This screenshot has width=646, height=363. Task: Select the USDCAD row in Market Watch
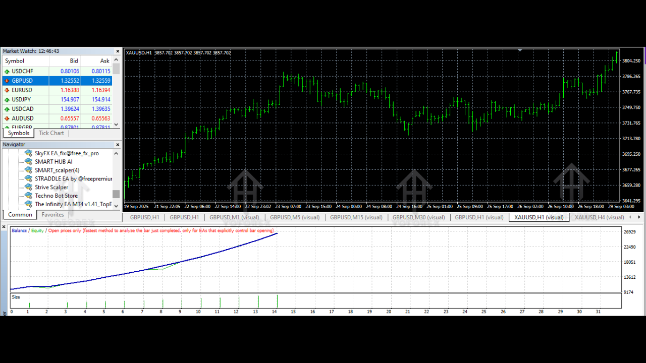(x=23, y=109)
